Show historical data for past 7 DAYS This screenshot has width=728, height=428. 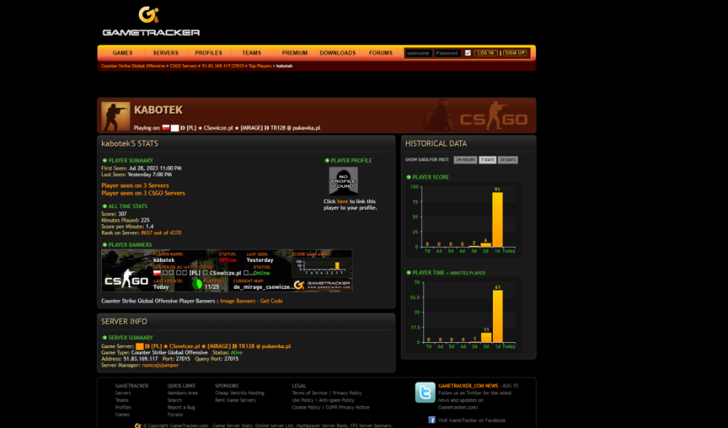click(488, 159)
